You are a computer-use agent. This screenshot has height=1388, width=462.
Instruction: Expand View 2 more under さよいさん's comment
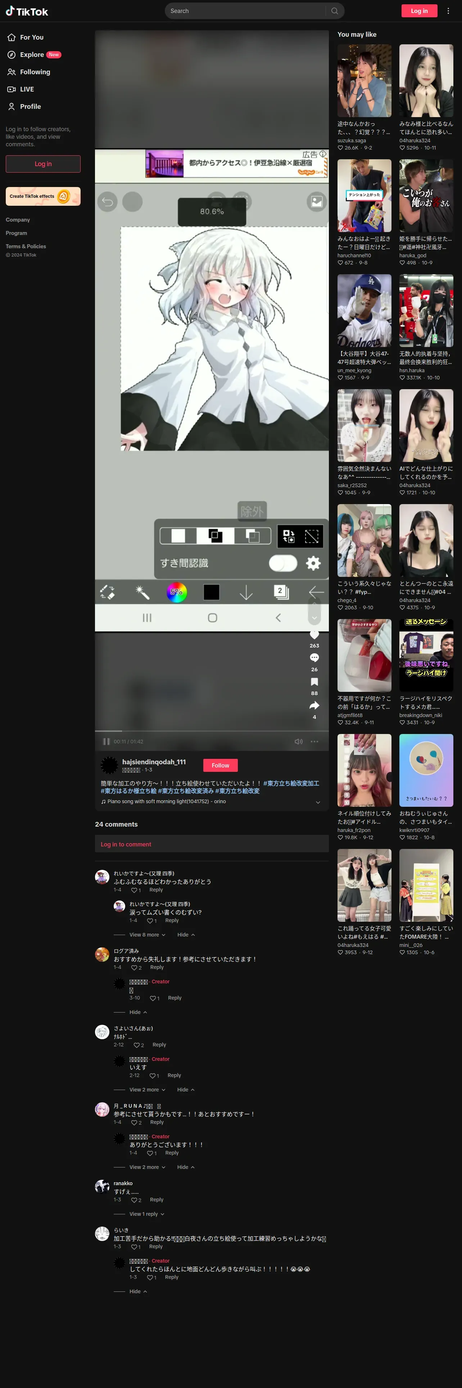148,1090
